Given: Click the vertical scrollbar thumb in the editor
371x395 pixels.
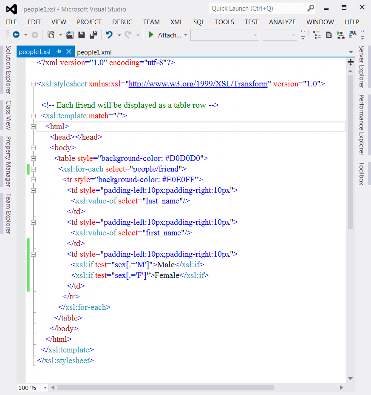Looking at the screenshot, I should pyautogui.click(x=350, y=152).
